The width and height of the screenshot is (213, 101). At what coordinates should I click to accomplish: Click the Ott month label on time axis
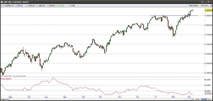click(100, 97)
